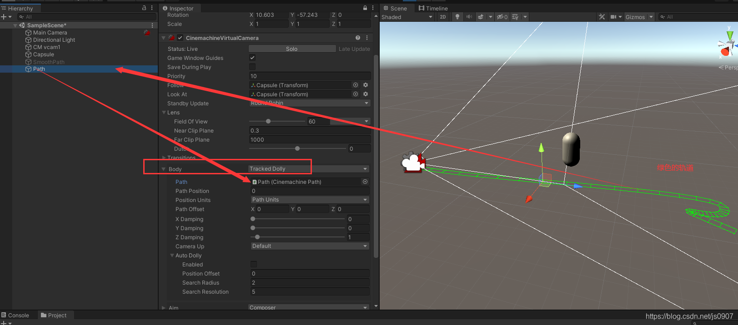Click the Solo button

(292, 49)
